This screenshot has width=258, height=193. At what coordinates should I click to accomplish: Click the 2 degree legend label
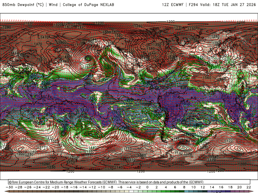(156, 187)
